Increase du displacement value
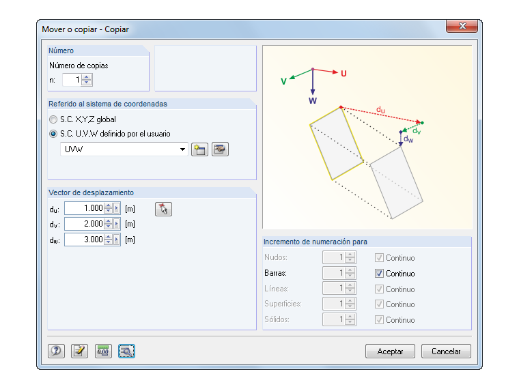Screen dimensions: 519x389 pyautogui.click(x=108, y=205)
